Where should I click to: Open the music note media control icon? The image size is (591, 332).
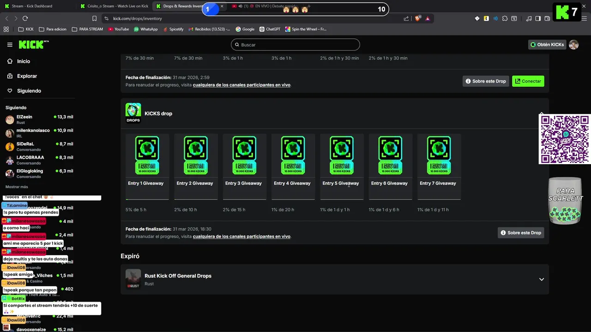[x=529, y=18]
